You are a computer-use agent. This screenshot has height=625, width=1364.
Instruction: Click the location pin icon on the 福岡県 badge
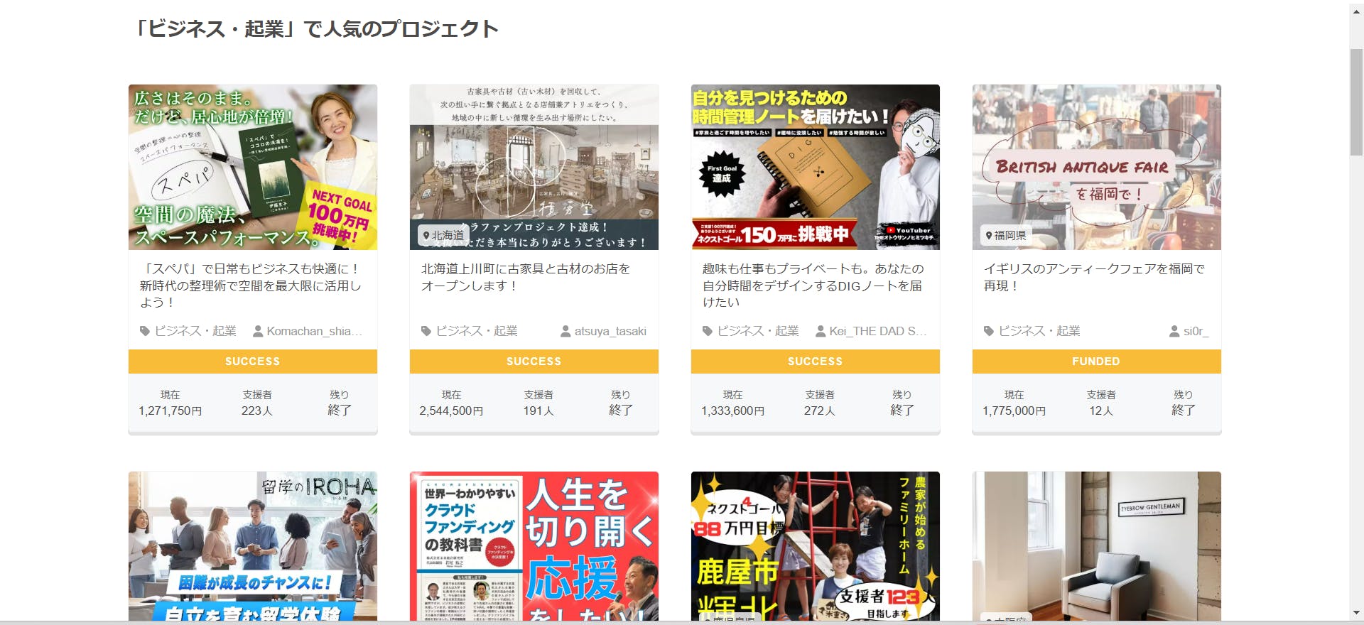pyautogui.click(x=989, y=235)
